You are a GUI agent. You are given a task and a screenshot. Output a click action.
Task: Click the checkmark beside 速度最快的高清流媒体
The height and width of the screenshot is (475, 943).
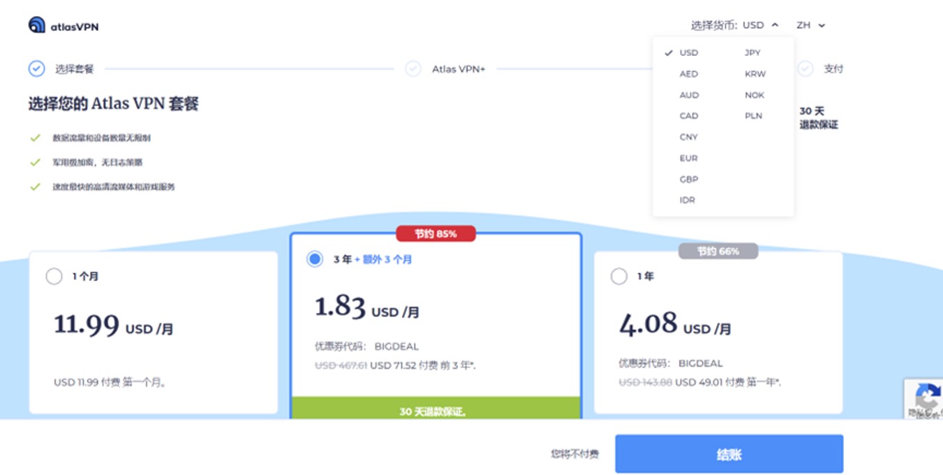point(35,187)
